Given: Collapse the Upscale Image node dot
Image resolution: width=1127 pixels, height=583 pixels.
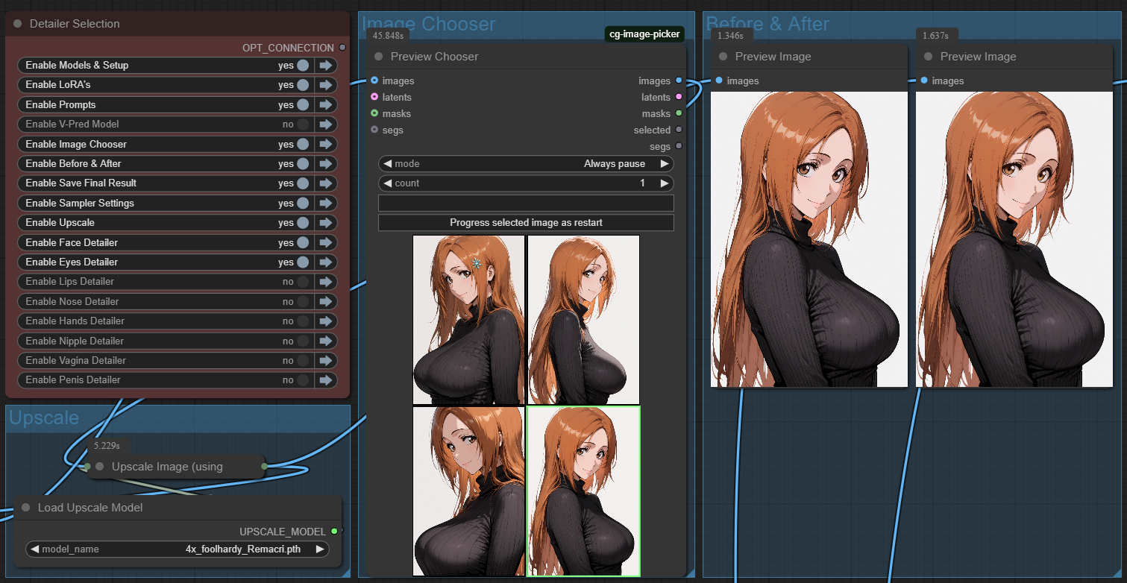Looking at the screenshot, I should pos(100,467).
